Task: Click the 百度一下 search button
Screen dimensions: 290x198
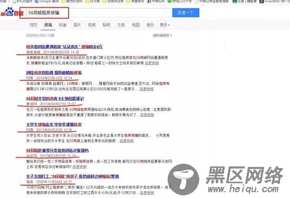Action: point(186,13)
